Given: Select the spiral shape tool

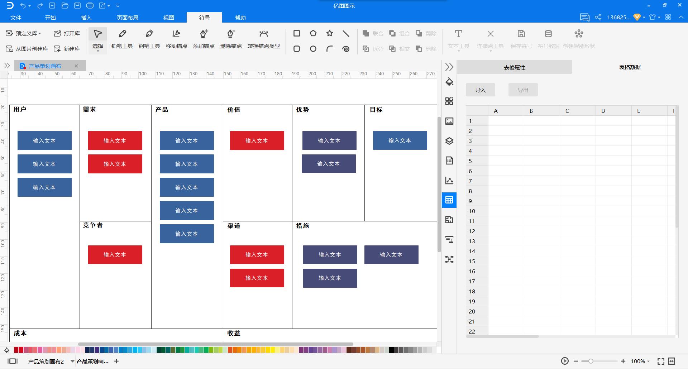Looking at the screenshot, I should pyautogui.click(x=346, y=49).
